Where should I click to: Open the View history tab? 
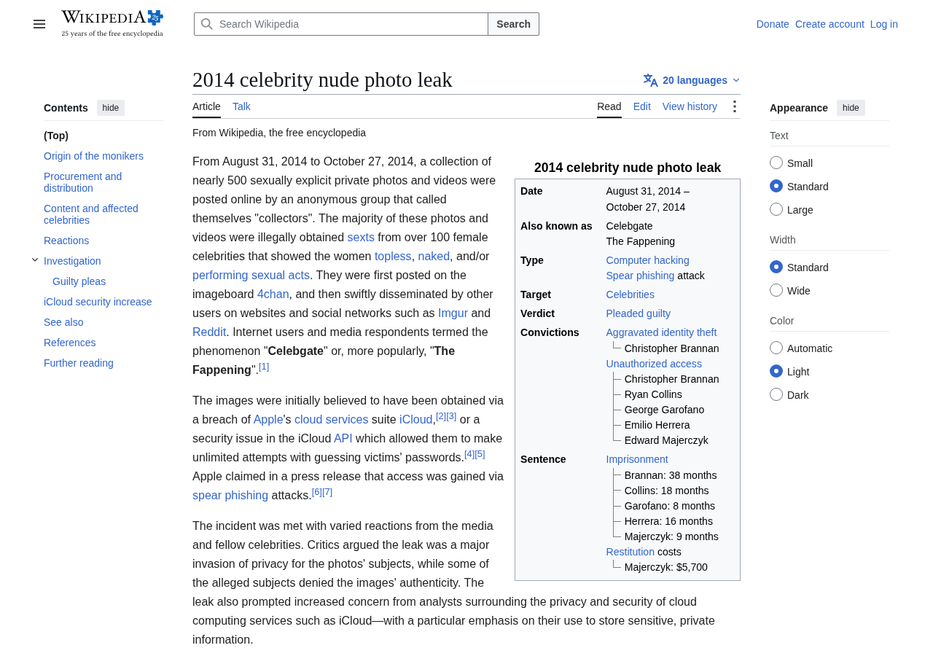(690, 106)
